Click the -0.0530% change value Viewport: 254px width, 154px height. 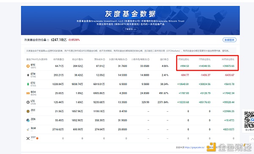coord(74,40)
